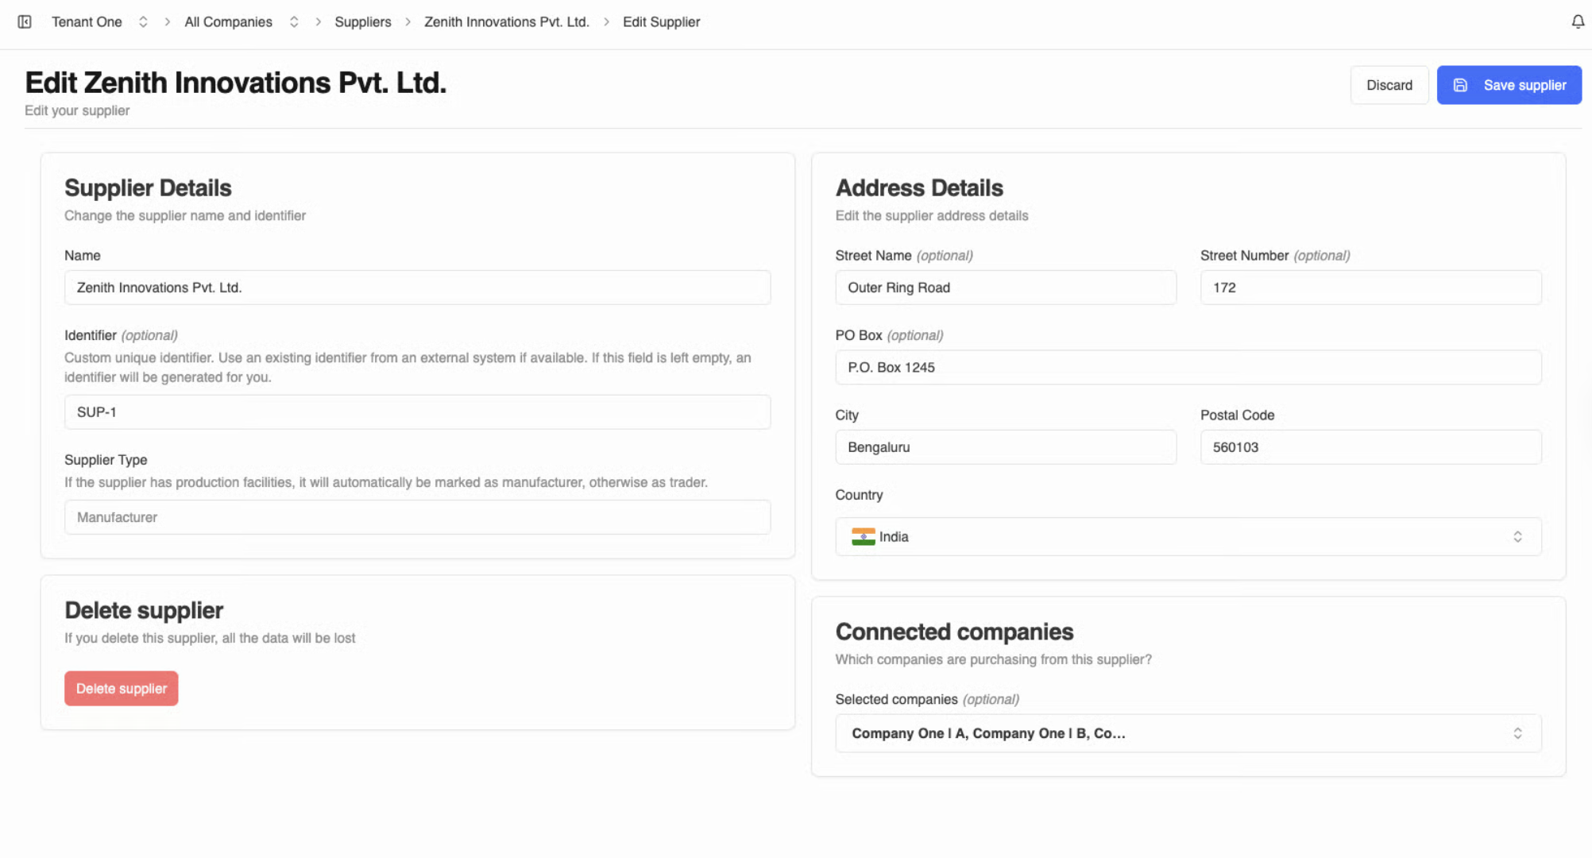Go to the Suppliers breadcrumb
Screen dimensions: 1592x858
point(362,22)
